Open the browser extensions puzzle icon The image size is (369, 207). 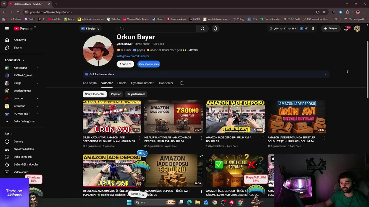[347, 12]
